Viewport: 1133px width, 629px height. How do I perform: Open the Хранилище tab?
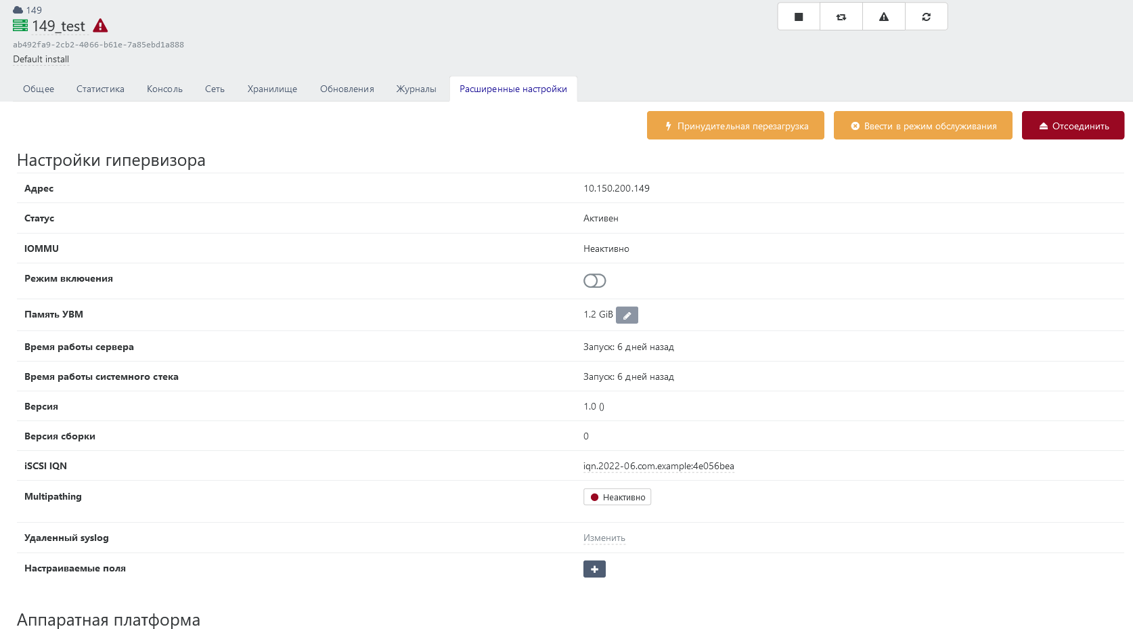[x=272, y=89]
